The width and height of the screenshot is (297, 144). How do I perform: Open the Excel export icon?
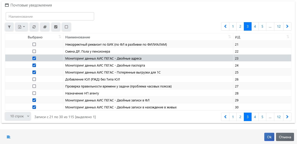(20, 27)
